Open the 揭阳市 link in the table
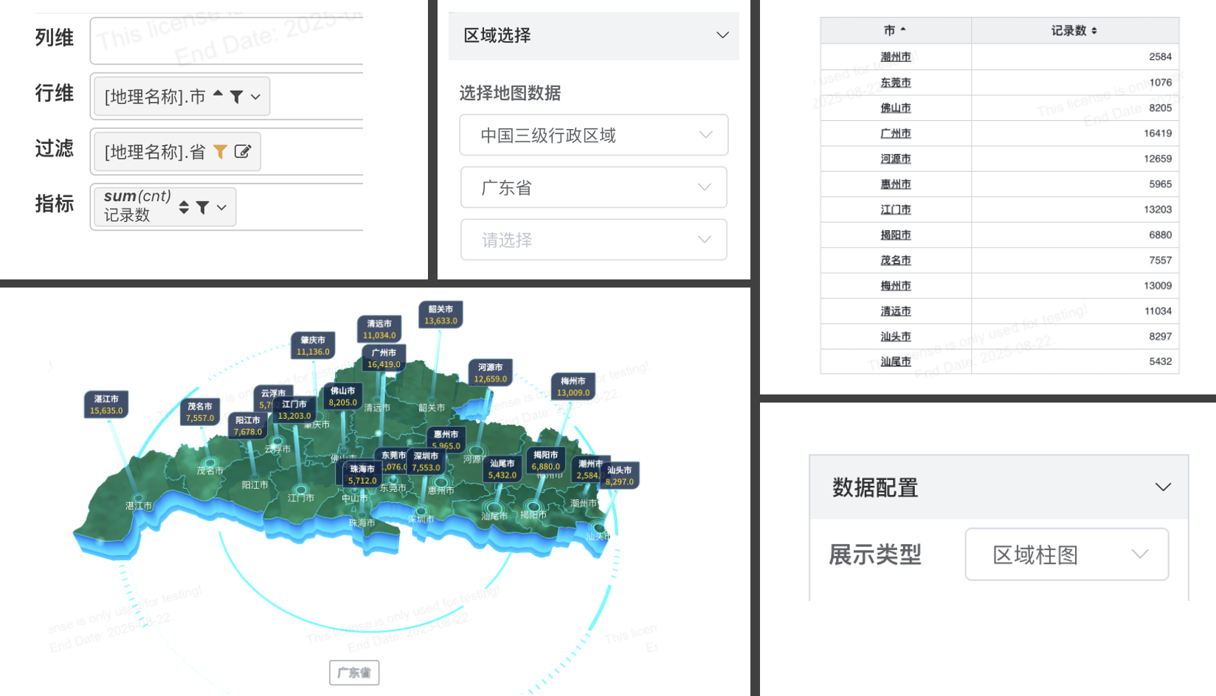1216x696 pixels. point(896,234)
